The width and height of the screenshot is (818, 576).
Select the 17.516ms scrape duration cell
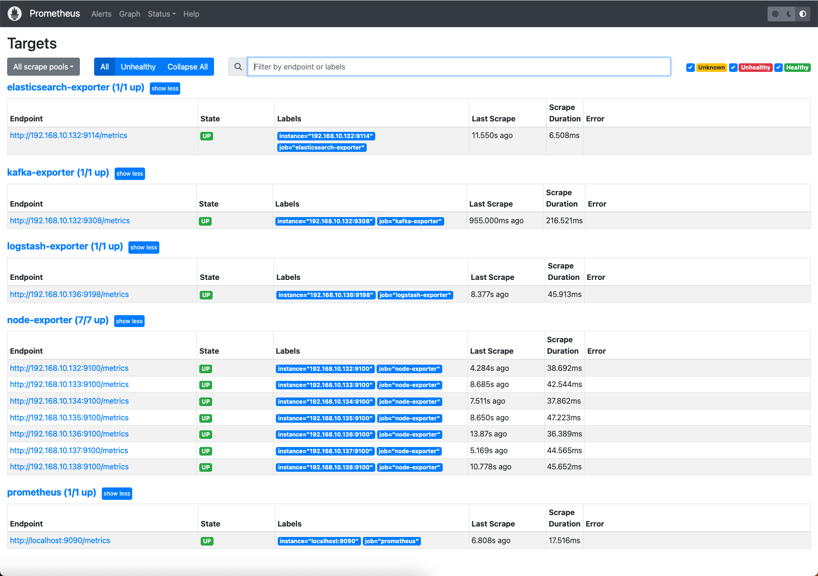coord(565,541)
